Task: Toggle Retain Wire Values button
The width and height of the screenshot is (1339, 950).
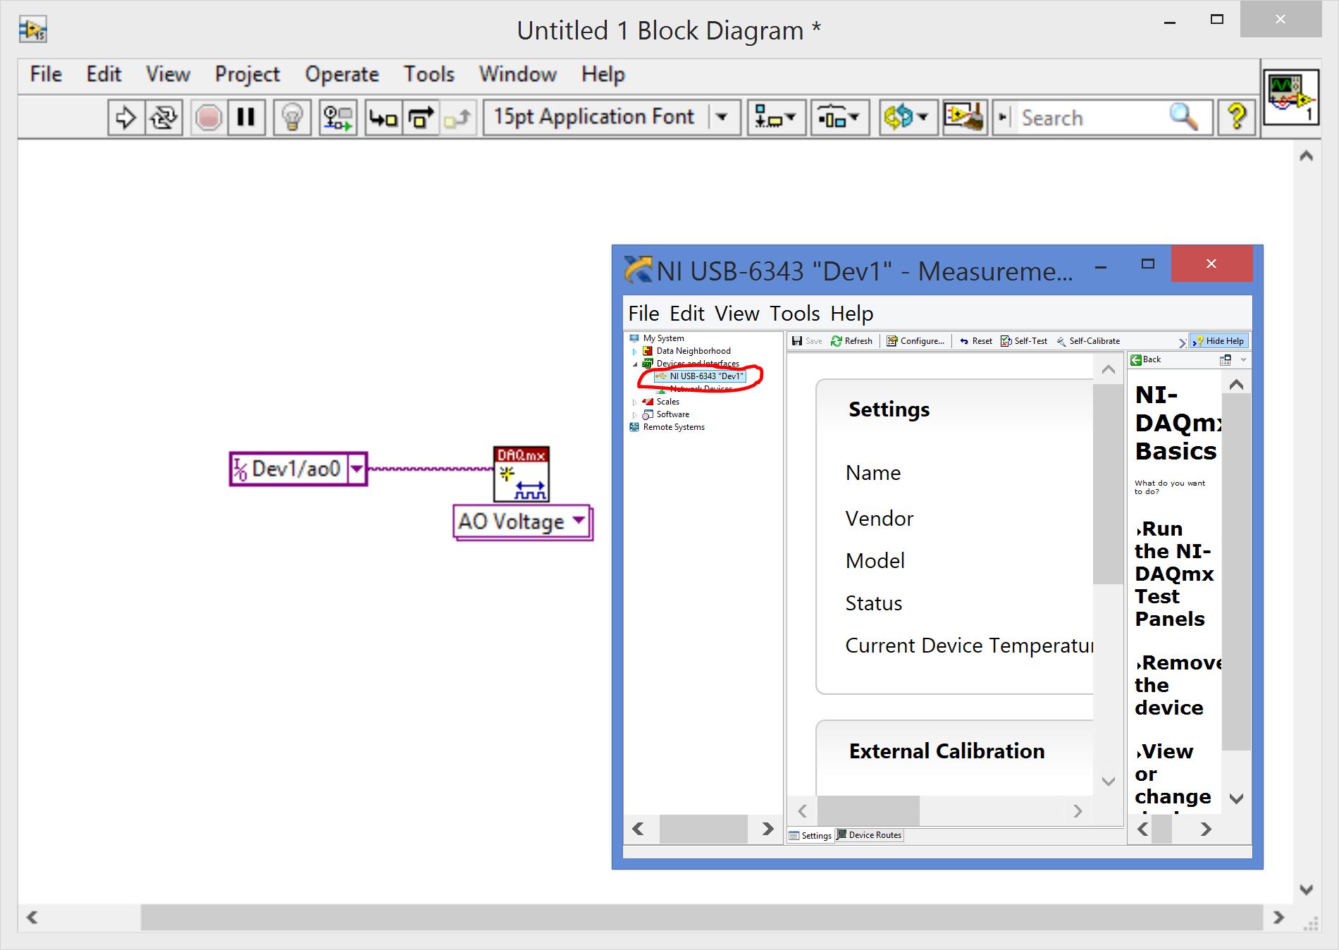Action: (x=338, y=117)
